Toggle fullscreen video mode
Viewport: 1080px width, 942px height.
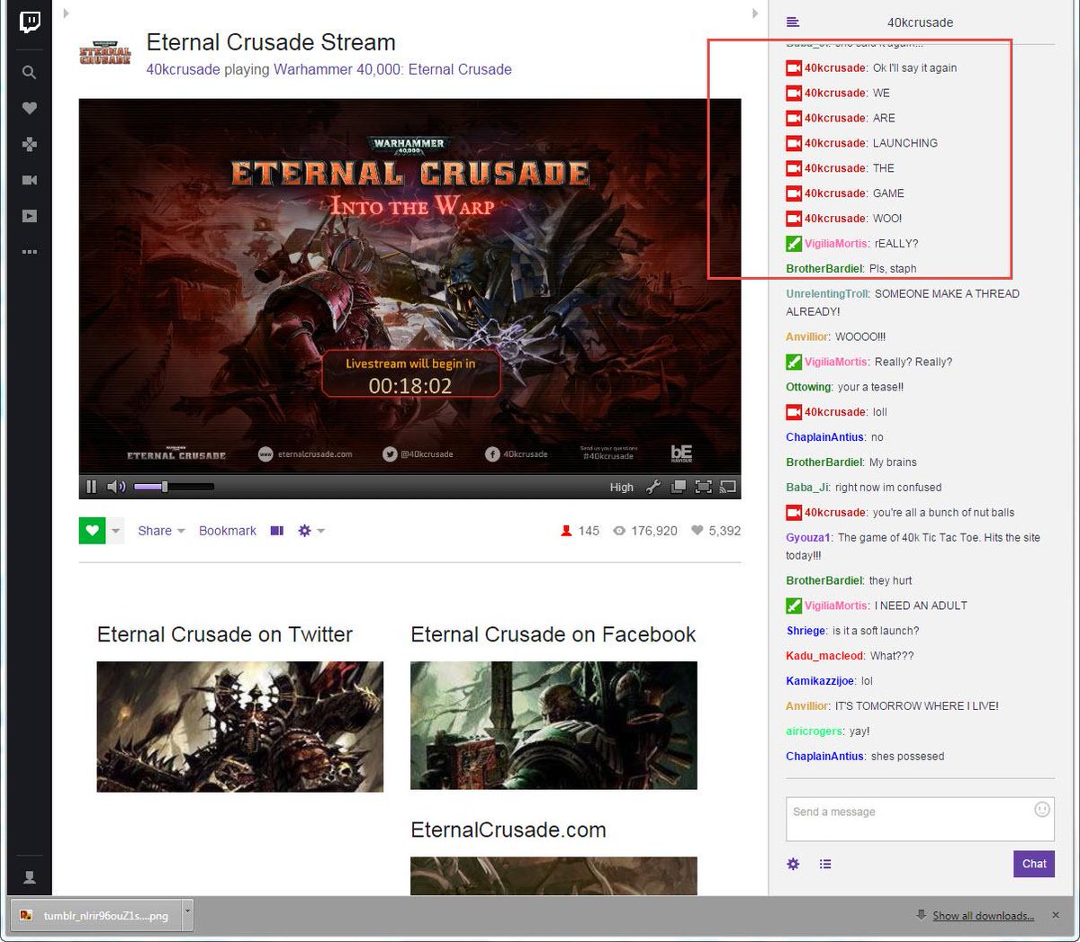pyautogui.click(x=704, y=487)
